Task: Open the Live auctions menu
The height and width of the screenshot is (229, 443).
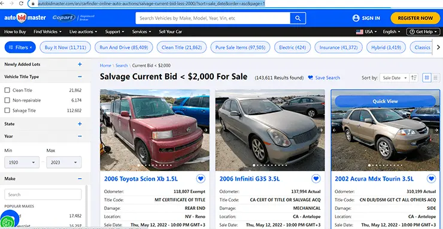Action: (x=83, y=32)
